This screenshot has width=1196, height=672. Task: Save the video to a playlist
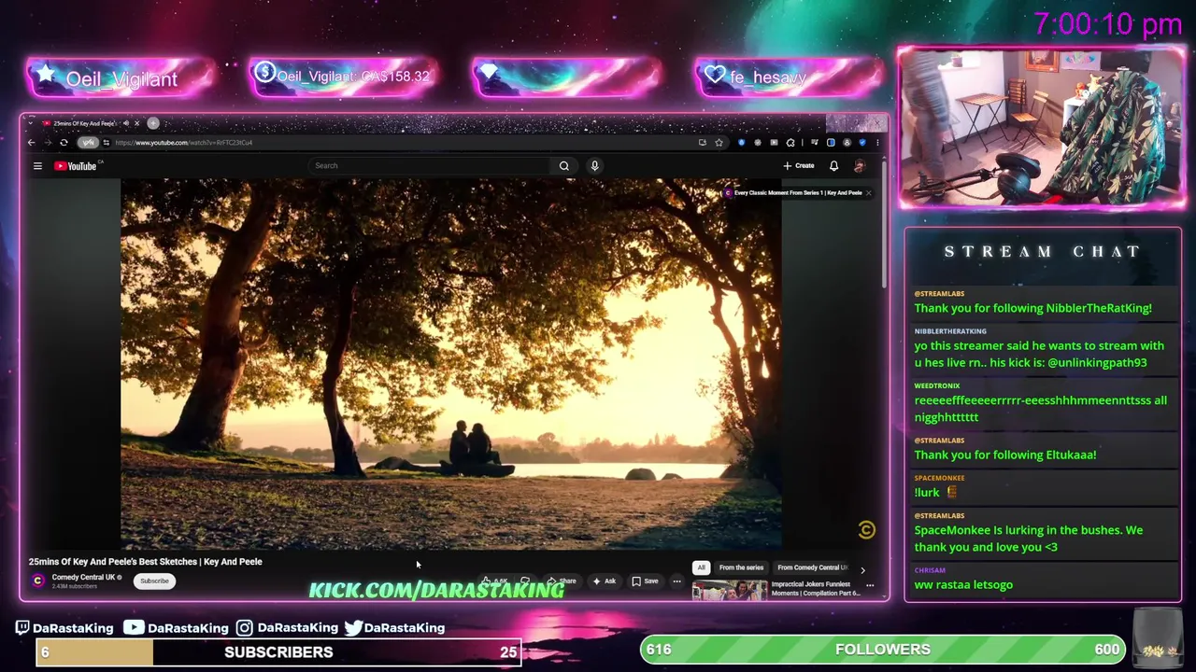coord(645,581)
